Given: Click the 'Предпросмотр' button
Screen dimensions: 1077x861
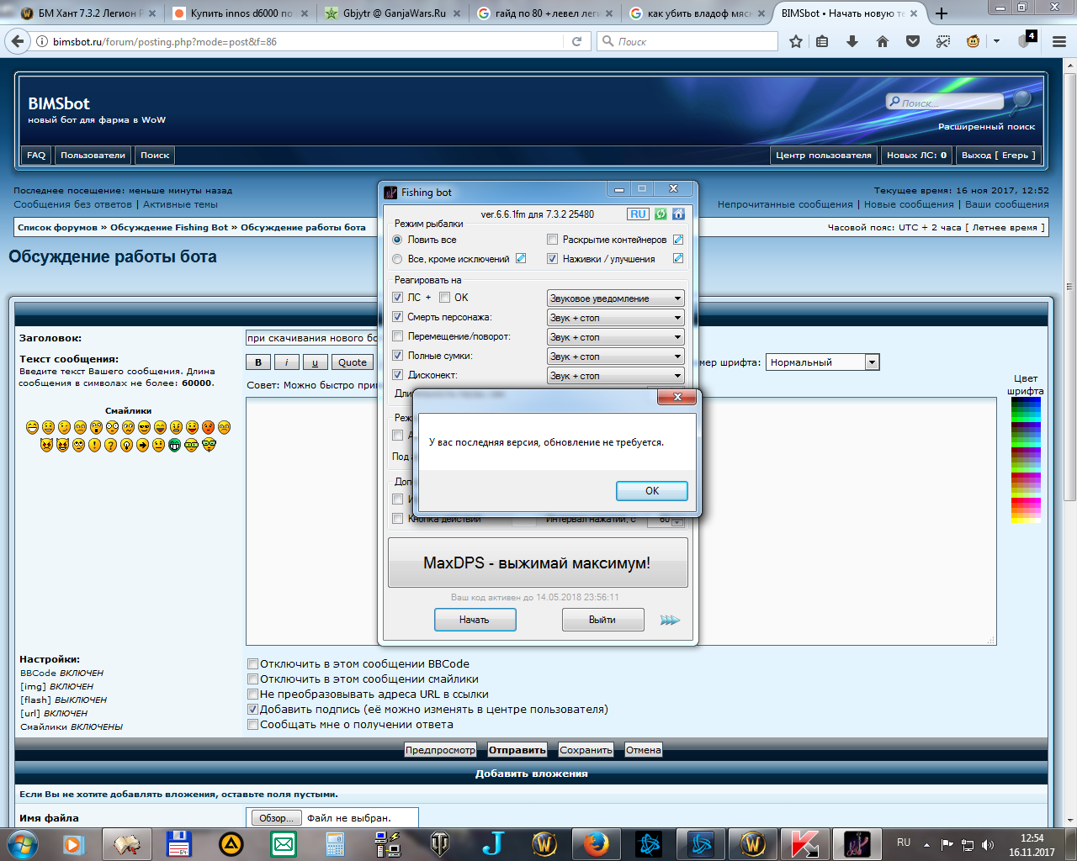Looking at the screenshot, I should click(x=441, y=750).
